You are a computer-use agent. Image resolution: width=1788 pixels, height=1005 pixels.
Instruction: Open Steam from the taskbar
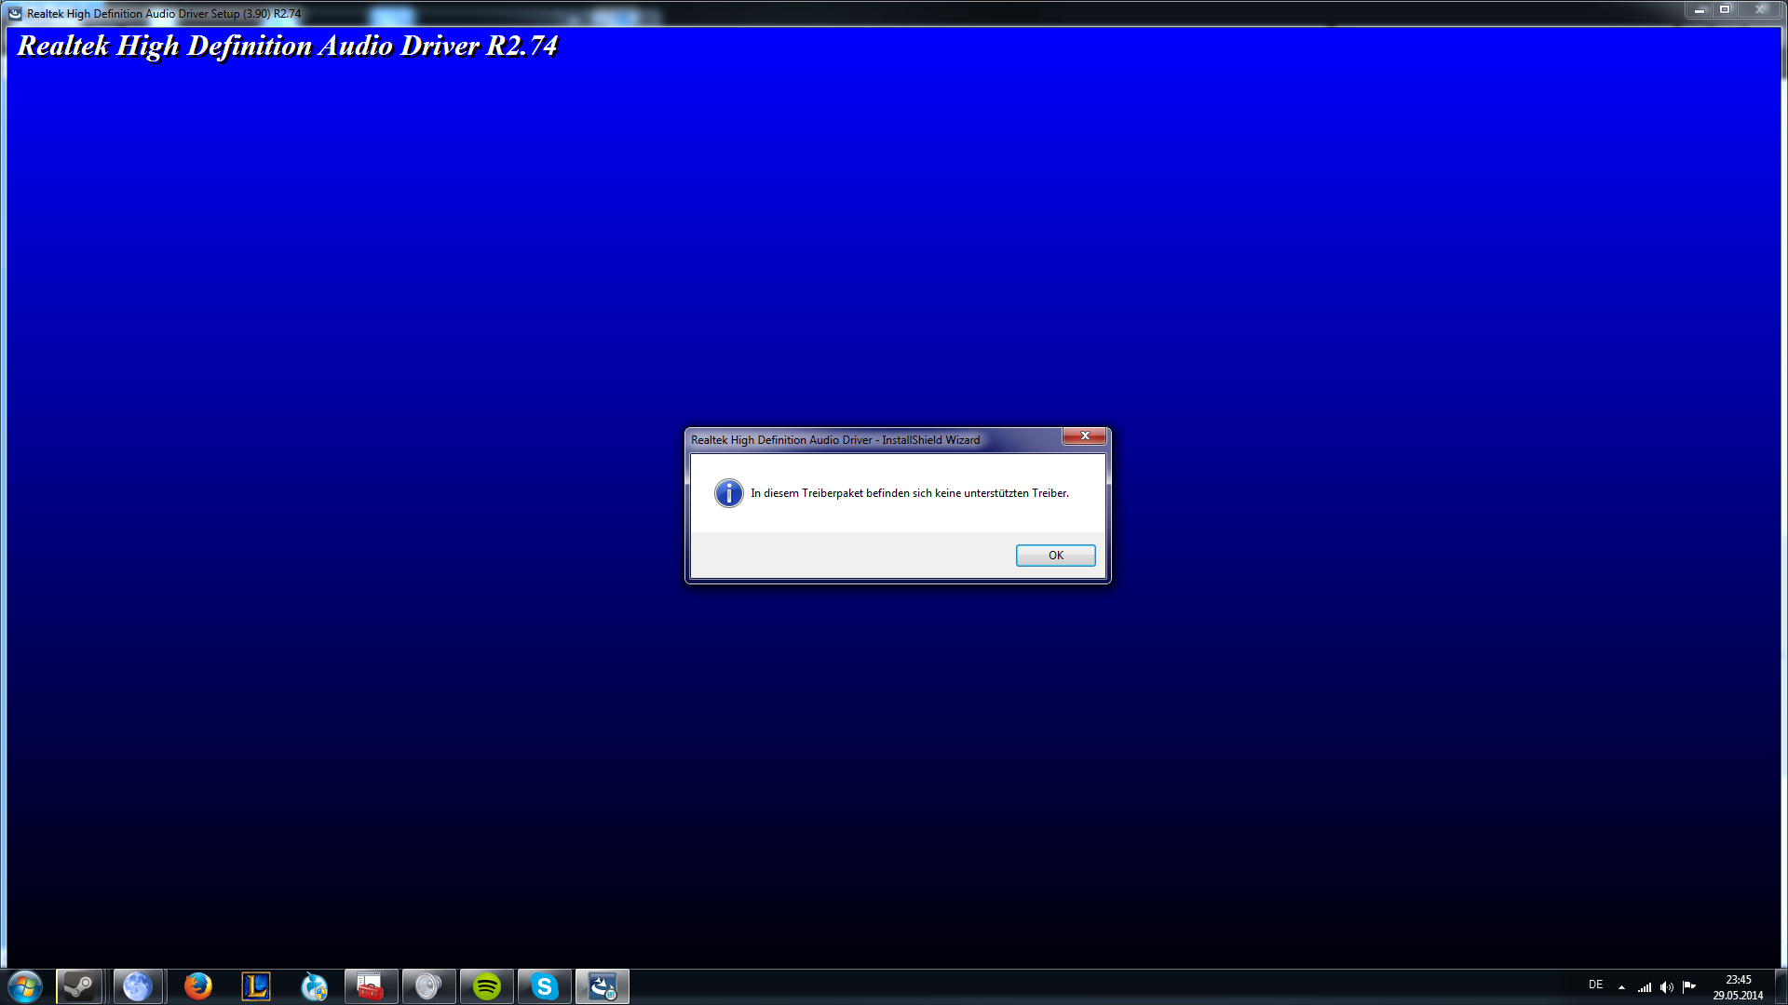point(79,986)
